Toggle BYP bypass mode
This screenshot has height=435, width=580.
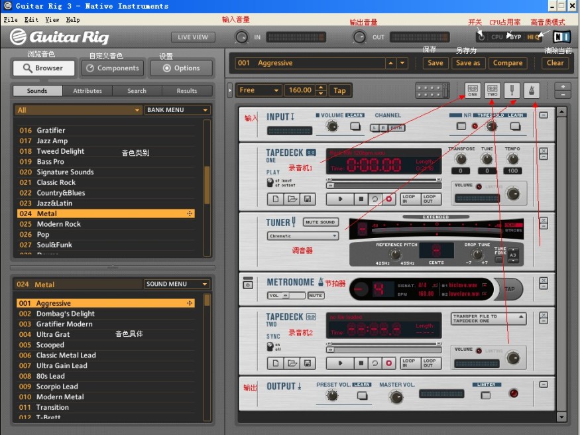pyautogui.click(x=515, y=37)
